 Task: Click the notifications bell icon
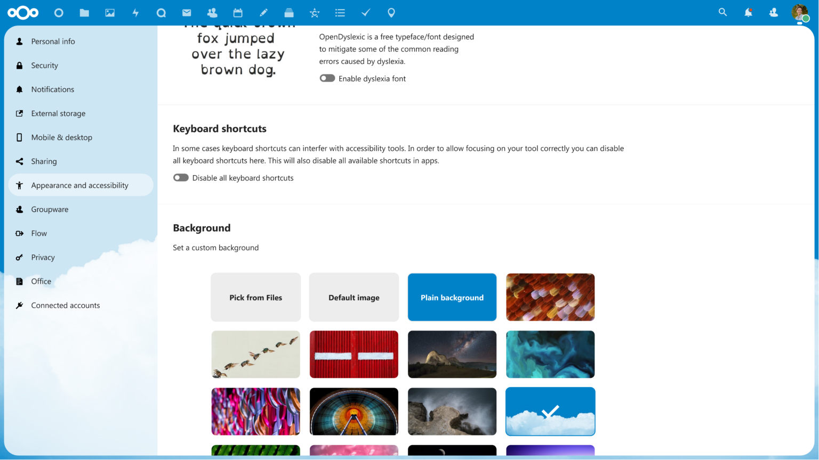[x=748, y=12]
